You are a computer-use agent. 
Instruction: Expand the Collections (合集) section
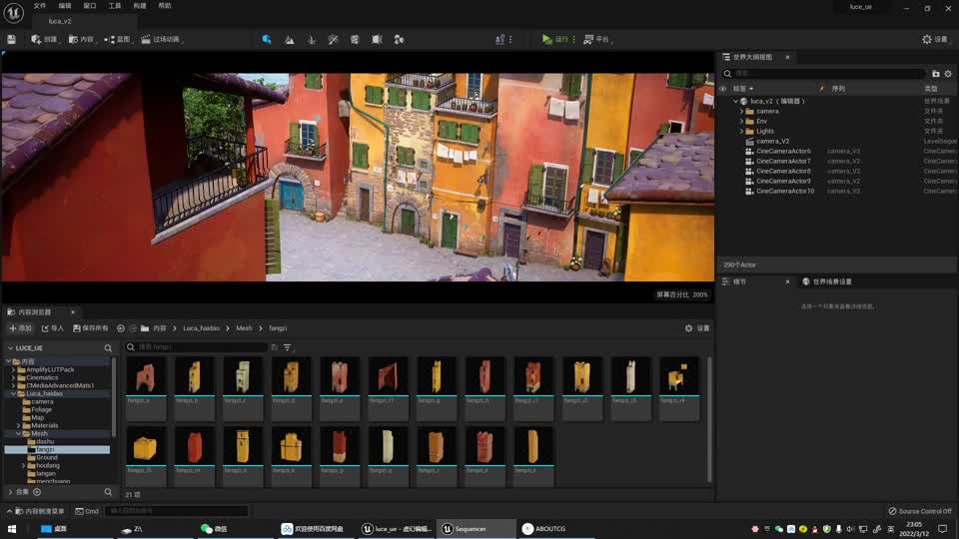tap(10, 492)
